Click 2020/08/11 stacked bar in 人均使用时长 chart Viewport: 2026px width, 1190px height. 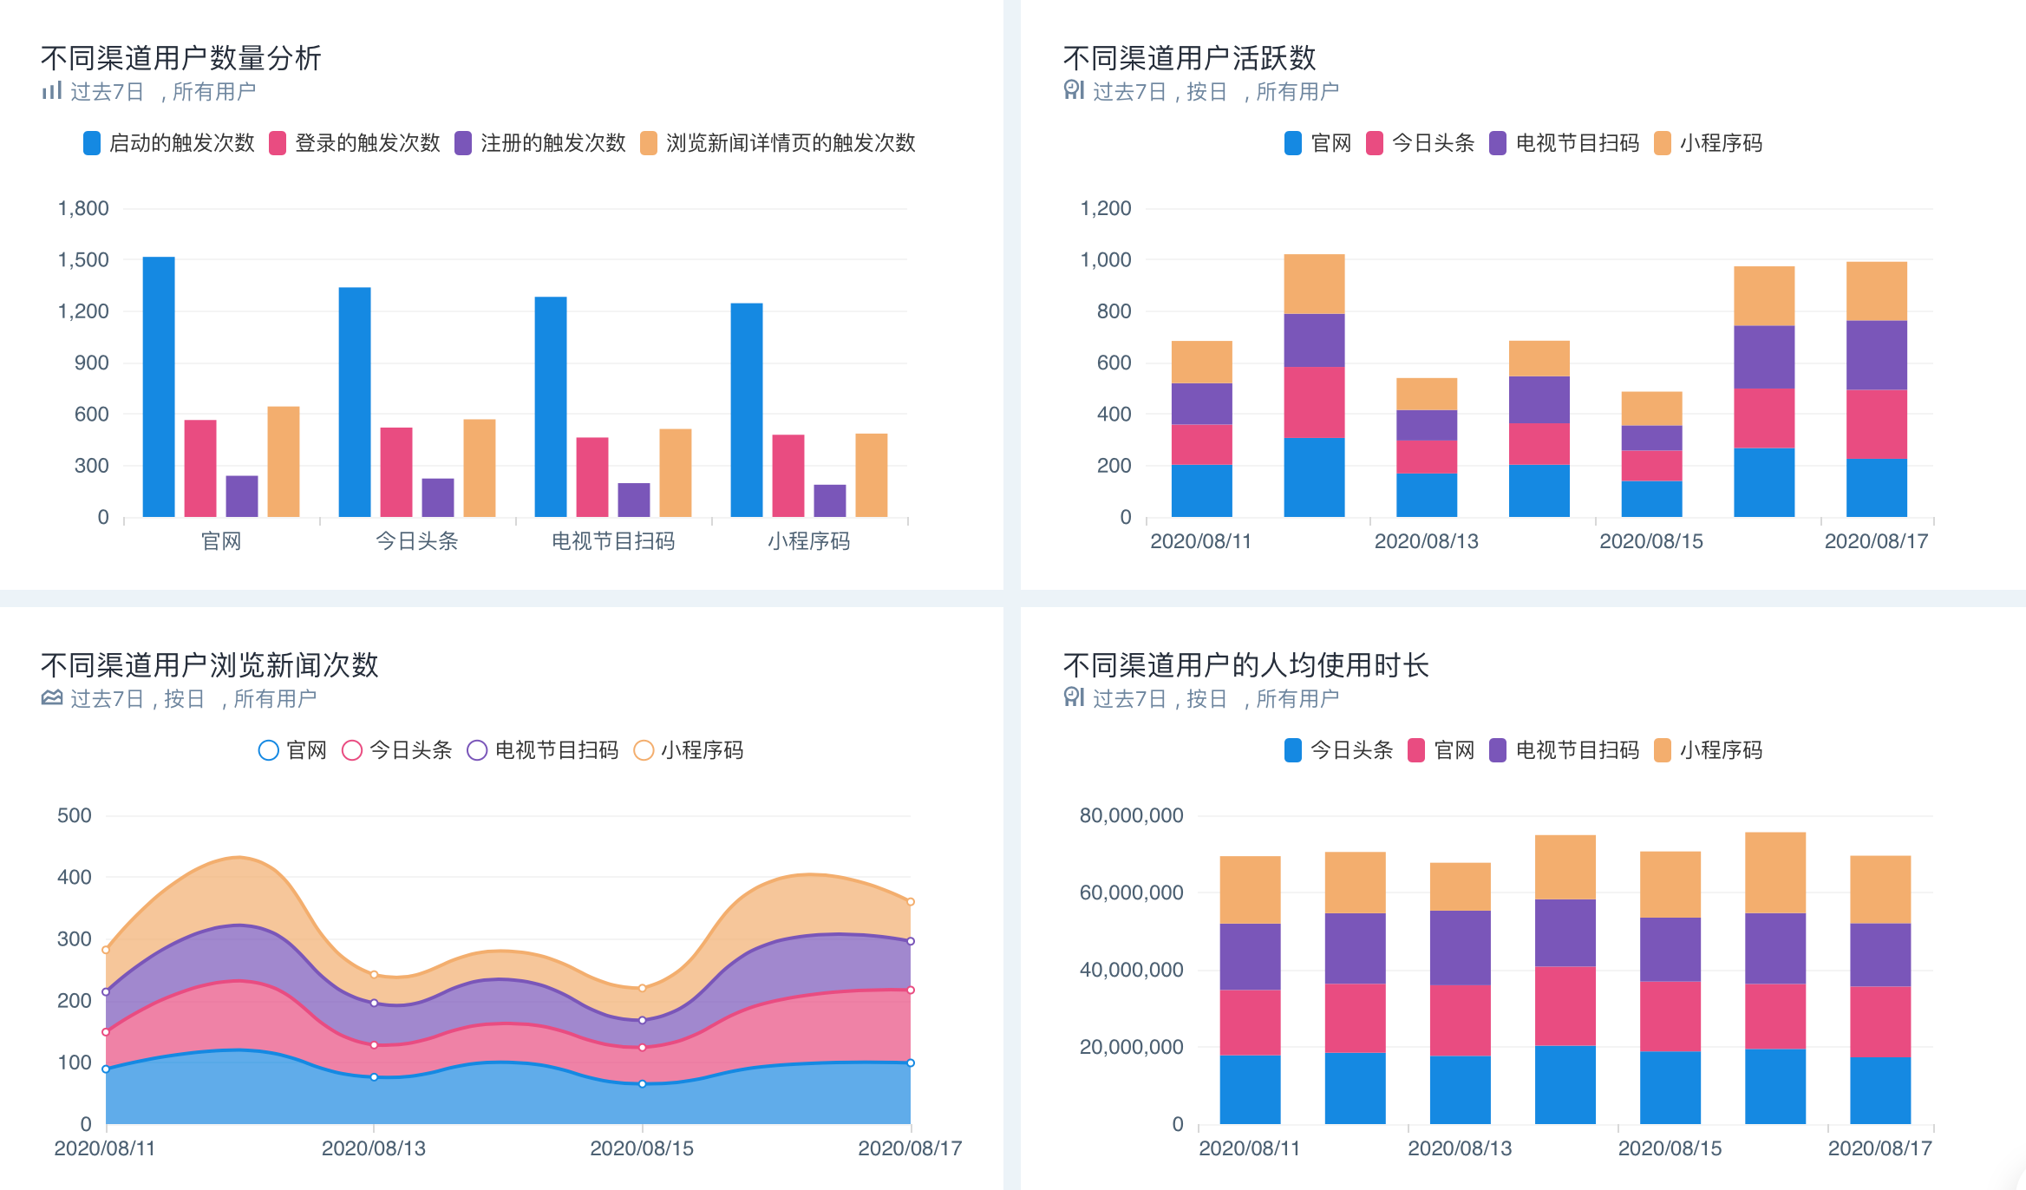pos(1251,991)
